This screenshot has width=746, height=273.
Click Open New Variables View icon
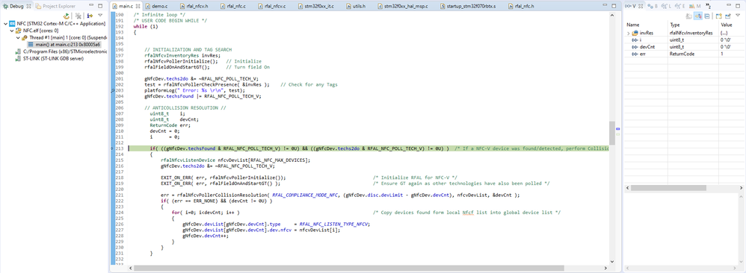[x=718, y=16]
